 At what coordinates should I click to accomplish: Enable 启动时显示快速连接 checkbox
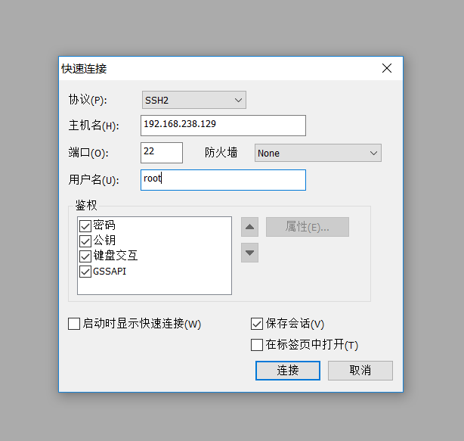click(74, 324)
